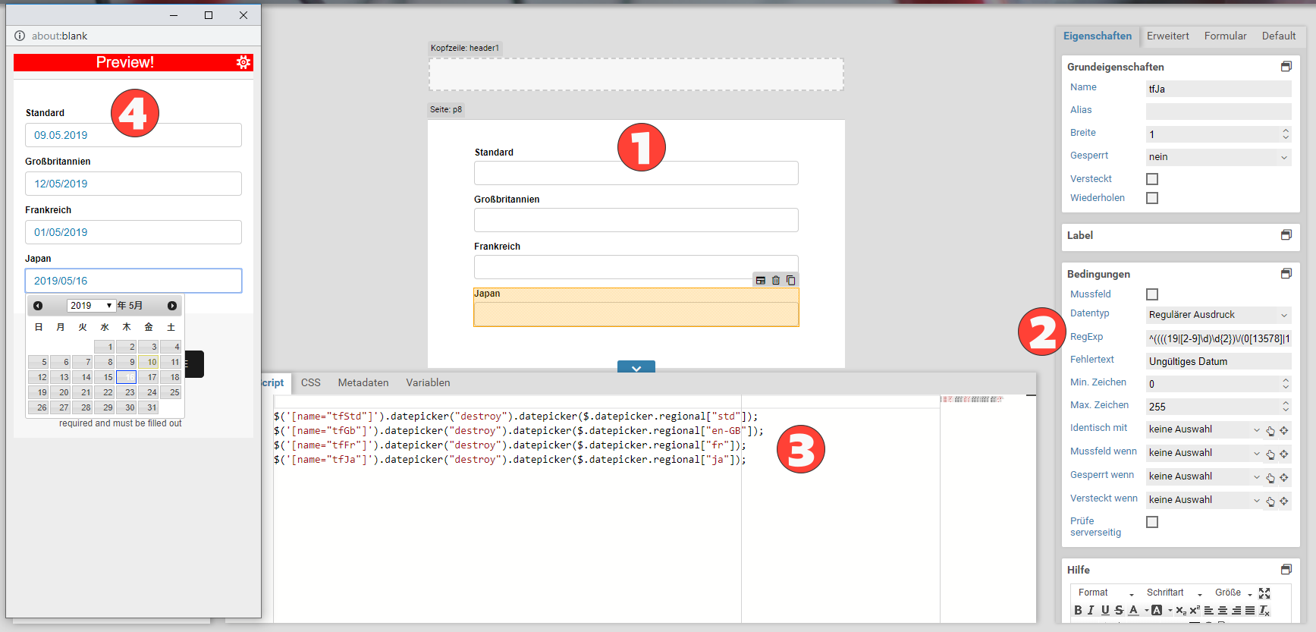Screen dimensions: 1316x632
Task: Click the Formular tab link
Action: click(1225, 36)
